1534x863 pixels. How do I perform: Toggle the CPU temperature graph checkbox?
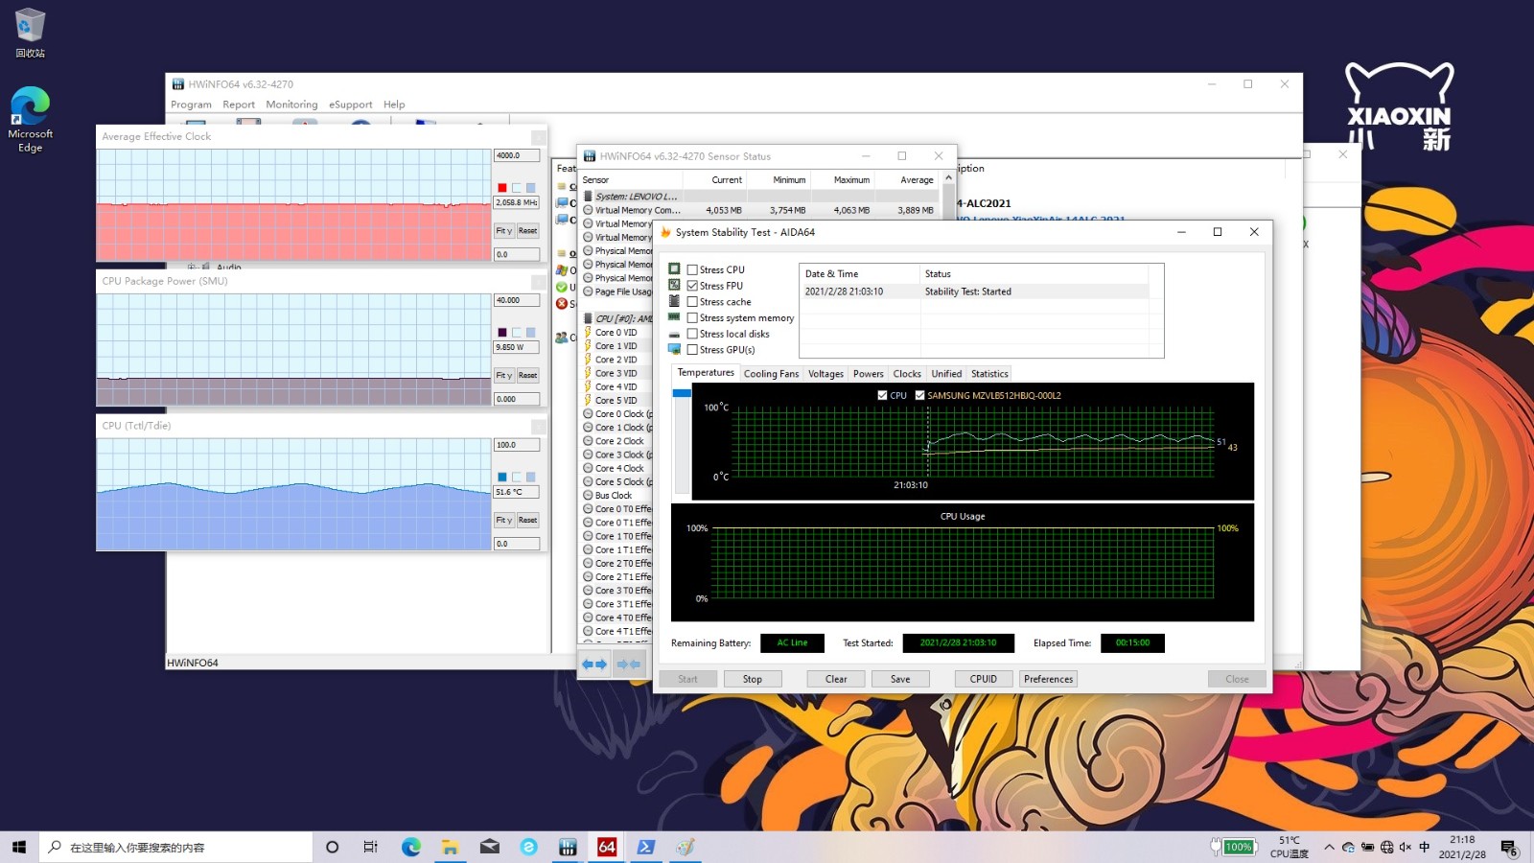(x=882, y=395)
